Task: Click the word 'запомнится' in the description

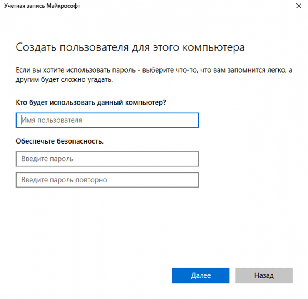Action: pos(234,70)
